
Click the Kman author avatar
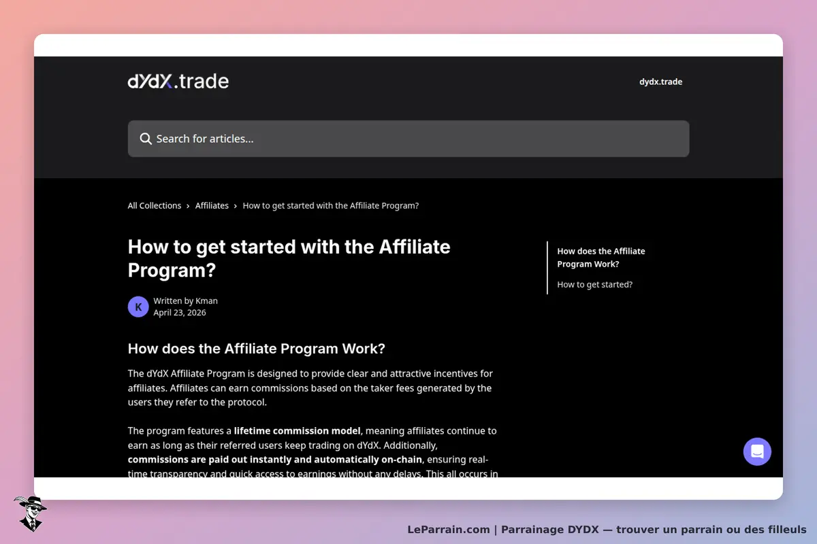[x=138, y=307]
